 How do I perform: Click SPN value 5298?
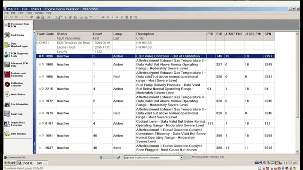point(268,136)
